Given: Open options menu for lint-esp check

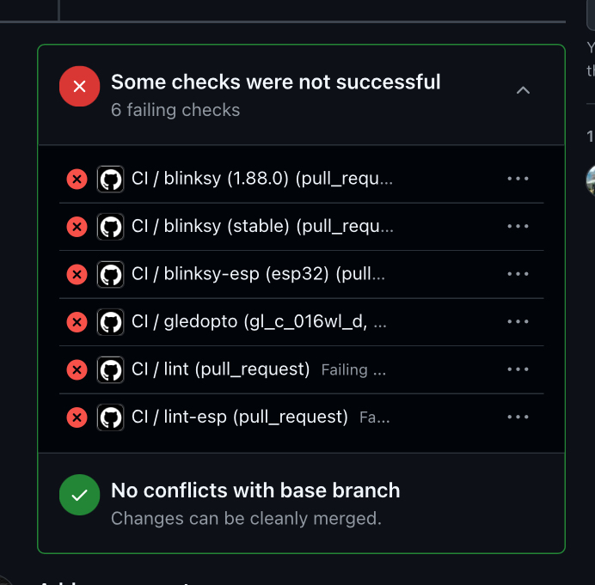Looking at the screenshot, I should 518,417.
